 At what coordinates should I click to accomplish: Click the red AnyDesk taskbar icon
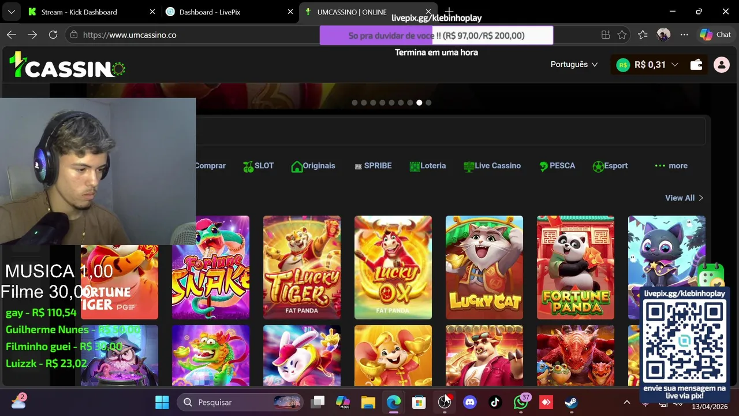tap(546, 402)
